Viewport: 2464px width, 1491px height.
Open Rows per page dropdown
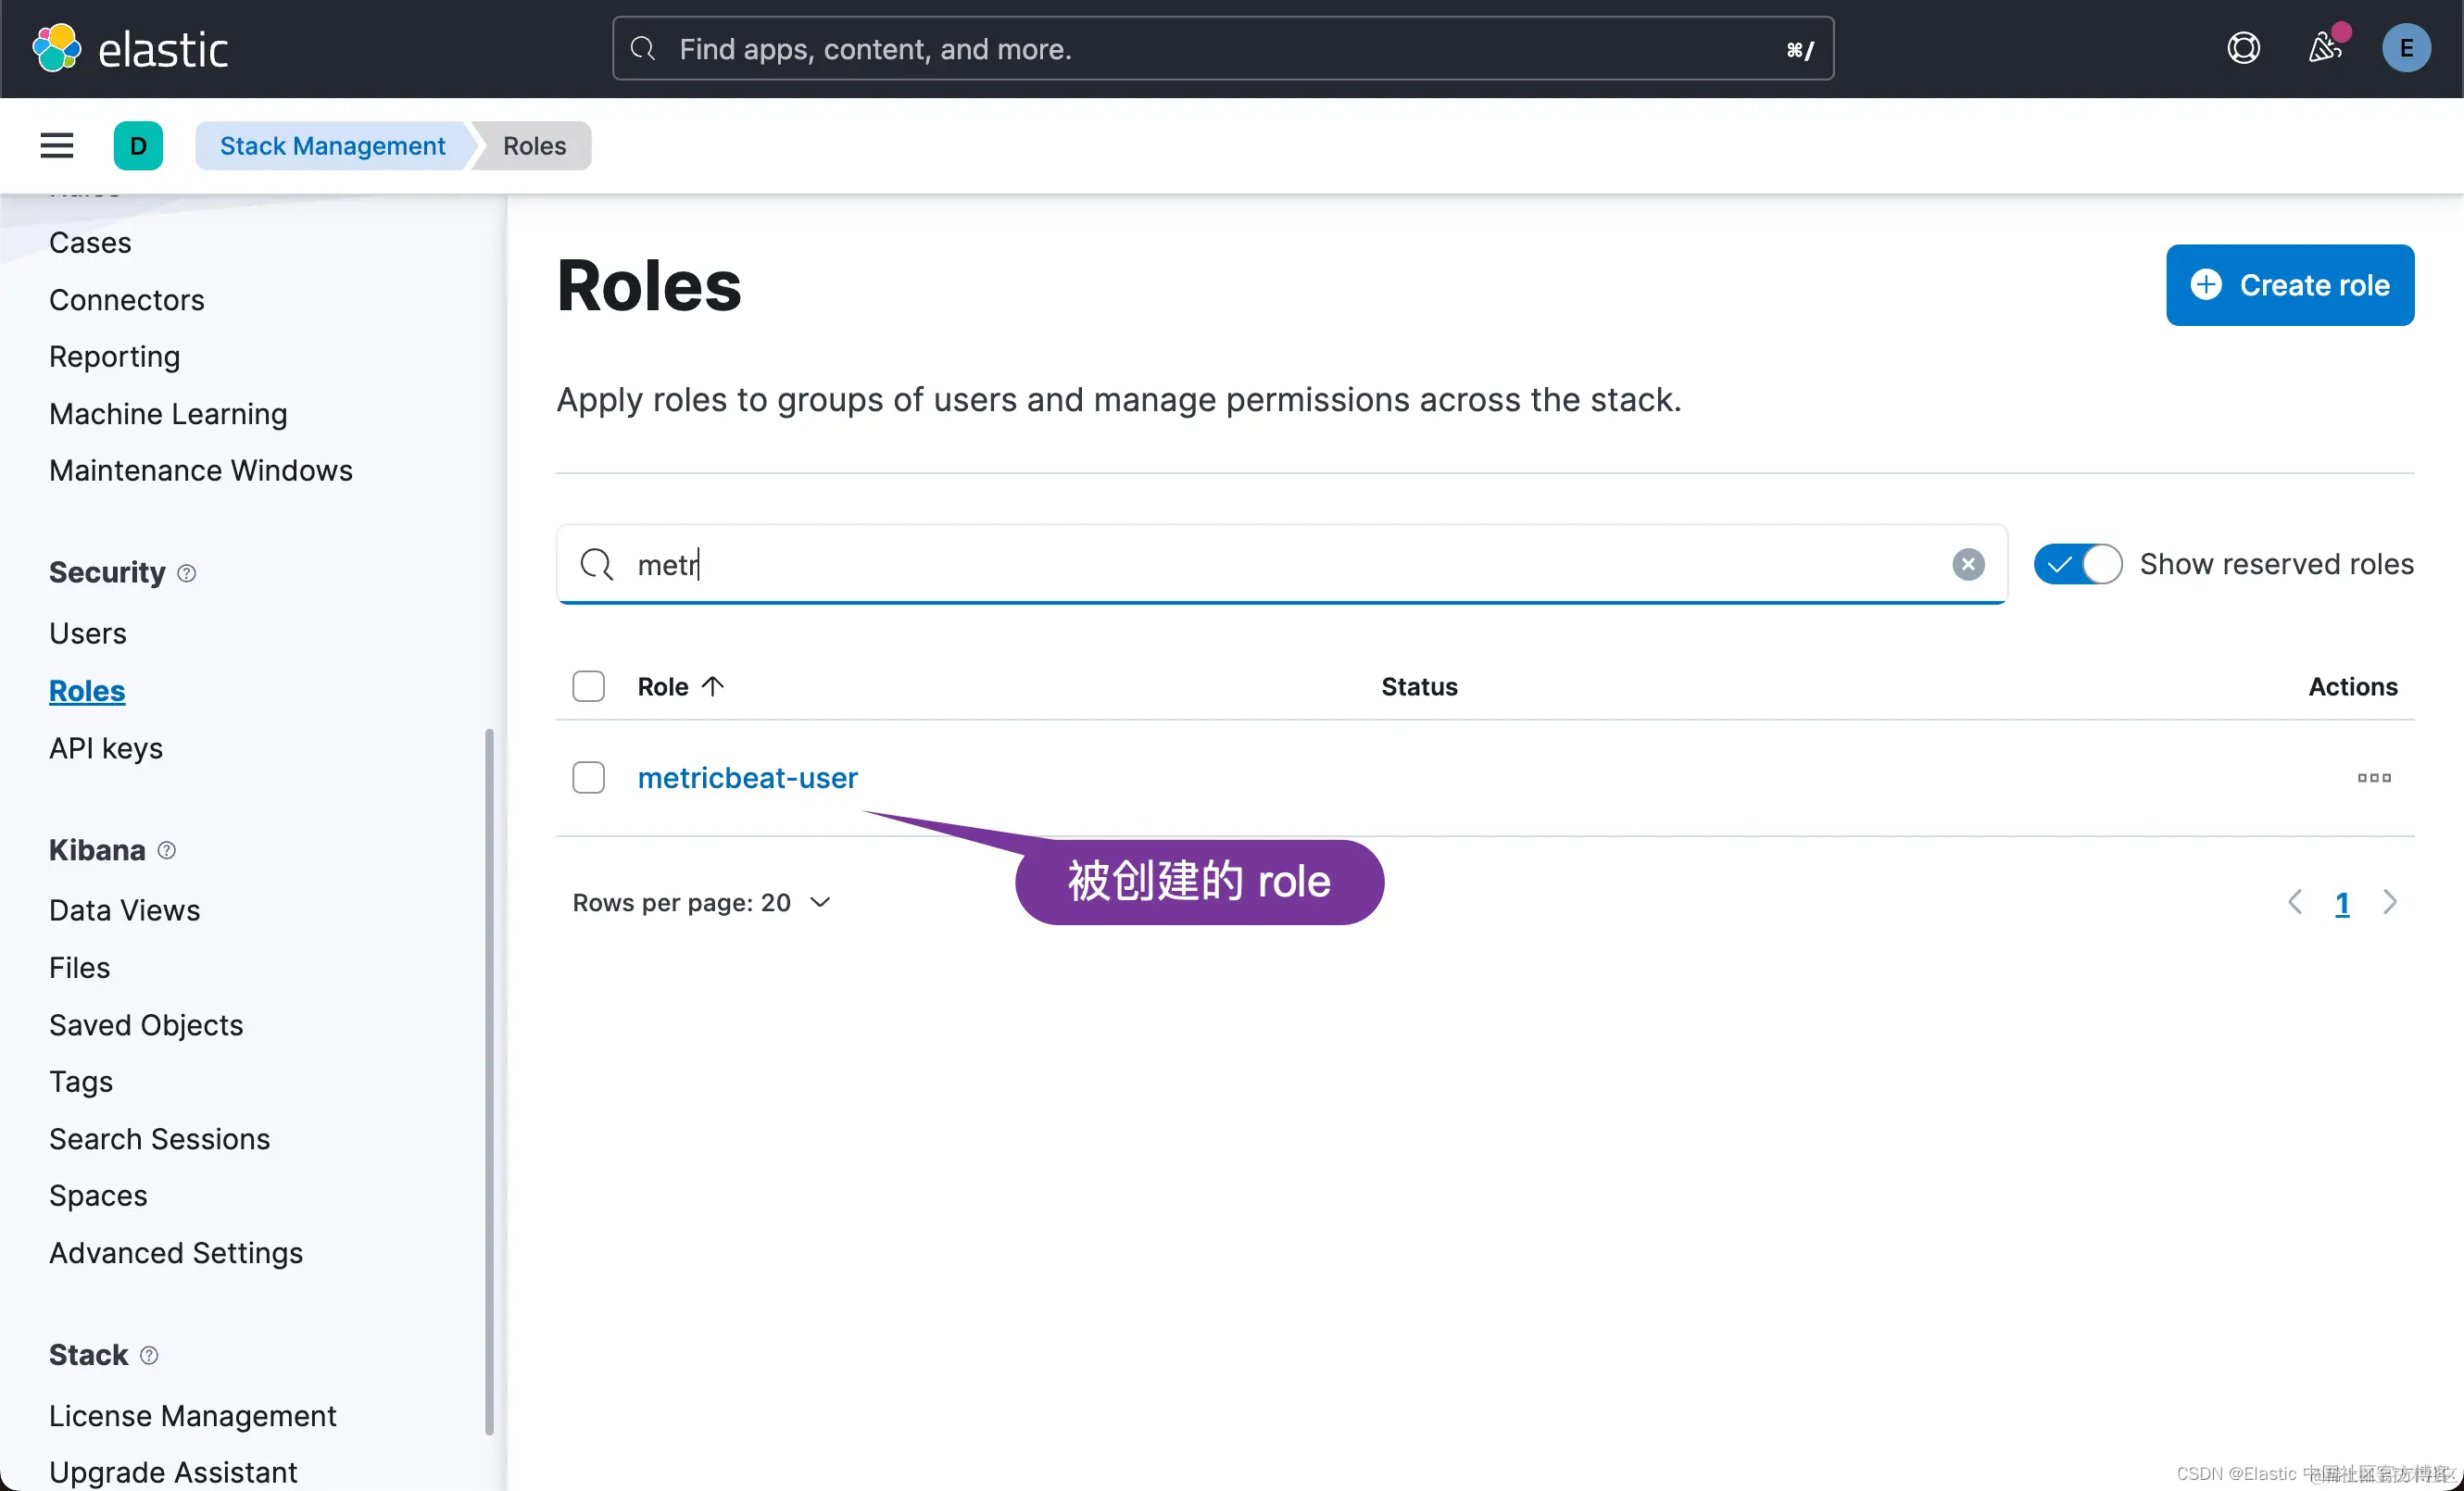(701, 903)
